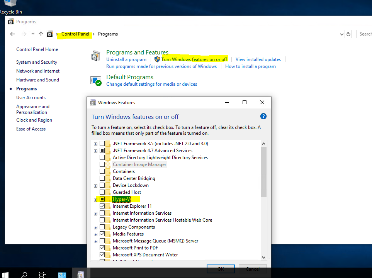Click Device Lockdown folder icon
This screenshot has height=278, width=372.
click(x=108, y=185)
